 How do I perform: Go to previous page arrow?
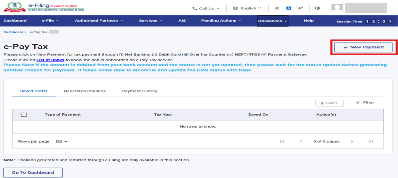click(x=301, y=141)
